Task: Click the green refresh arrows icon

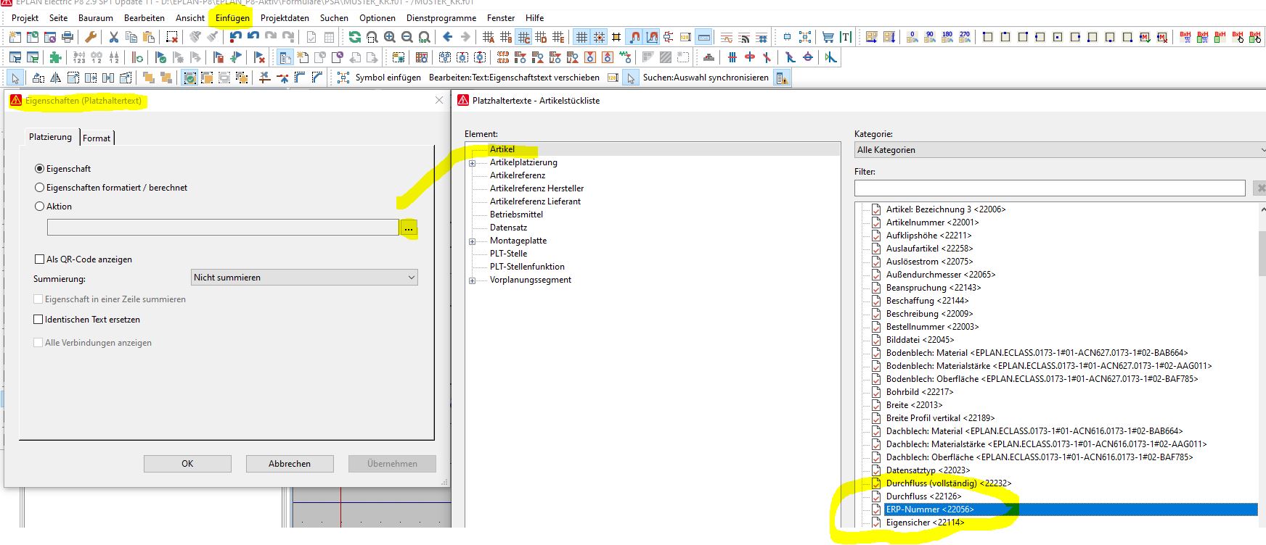Action: point(354,37)
